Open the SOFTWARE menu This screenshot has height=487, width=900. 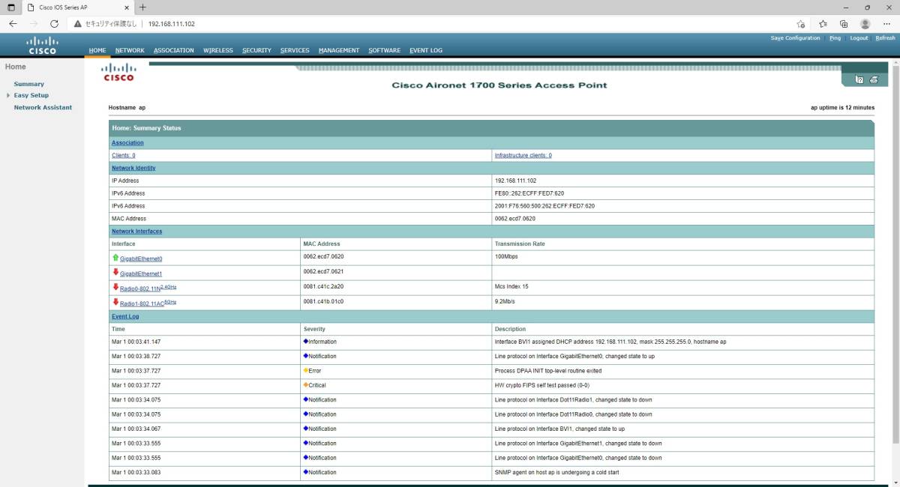(x=385, y=50)
